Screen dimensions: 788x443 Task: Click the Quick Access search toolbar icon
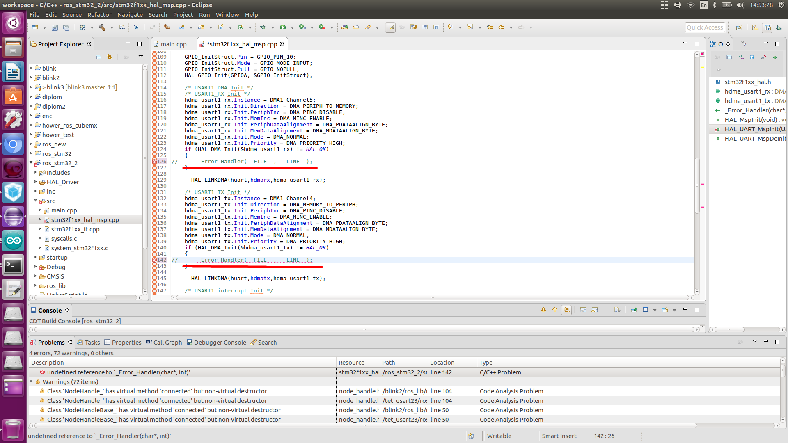[x=704, y=27]
